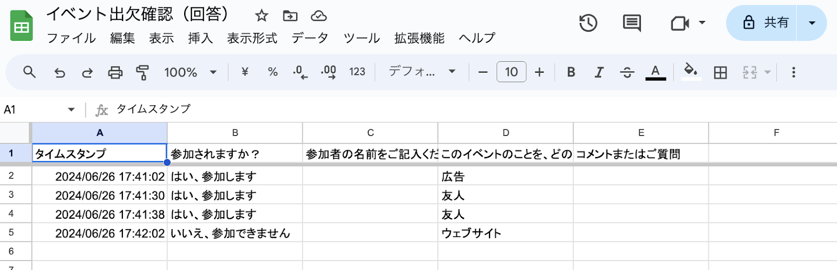Click the undo arrow icon
This screenshot has height=270, width=837.
point(60,72)
